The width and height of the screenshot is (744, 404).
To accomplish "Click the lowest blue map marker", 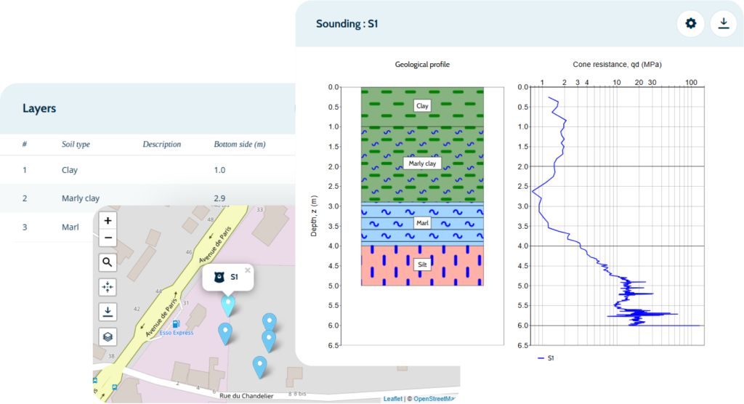I will tap(259, 365).
